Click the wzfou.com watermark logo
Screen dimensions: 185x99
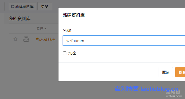pos(174,94)
